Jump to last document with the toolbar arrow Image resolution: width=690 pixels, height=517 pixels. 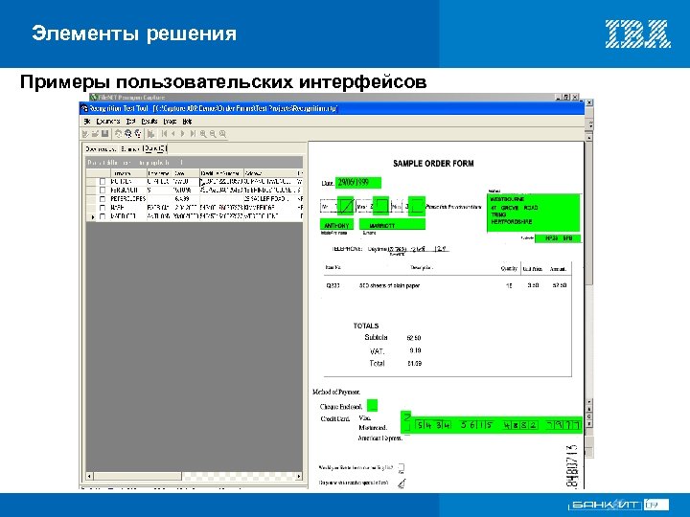click(x=193, y=134)
